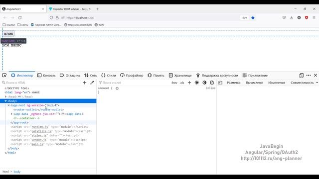Go back to previous page
319x179 pixels.
(x=5, y=18)
